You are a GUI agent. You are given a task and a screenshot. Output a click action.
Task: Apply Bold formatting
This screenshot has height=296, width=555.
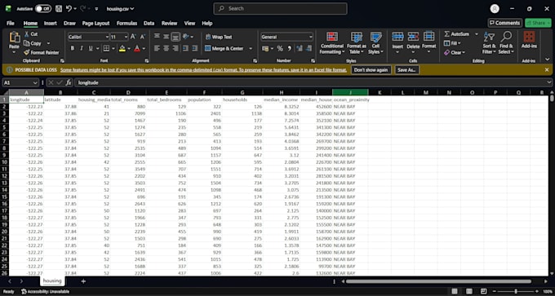click(73, 48)
